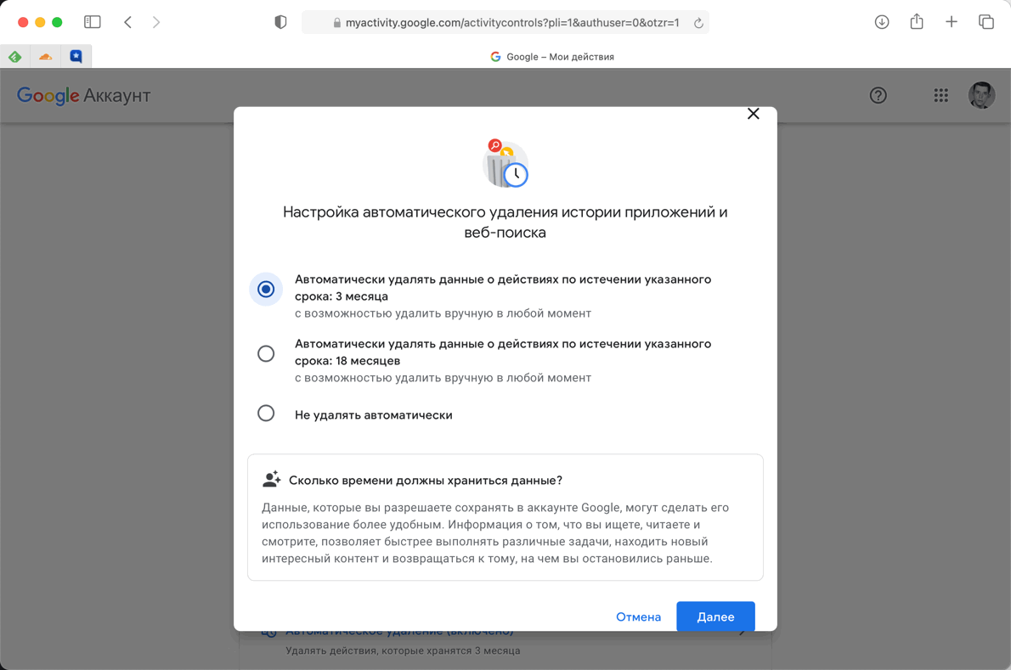Select auto-delete after 3 months
Viewport: 1011px width, 670px height.
click(x=266, y=289)
